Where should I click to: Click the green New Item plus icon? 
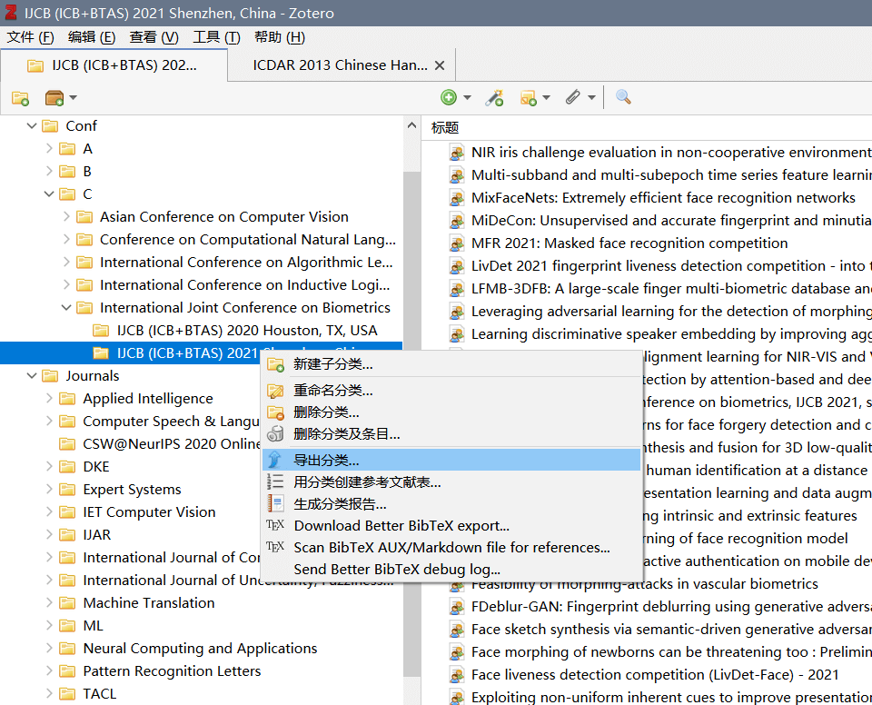coord(448,97)
